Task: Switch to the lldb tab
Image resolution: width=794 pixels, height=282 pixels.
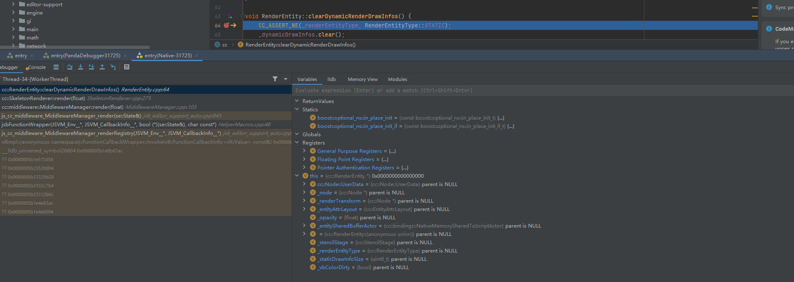Action: [x=331, y=79]
